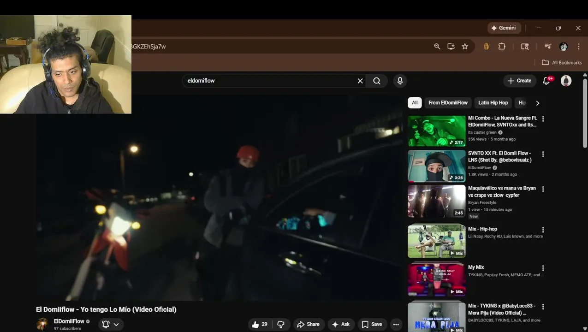Click the YouTube search magnifier button
The image size is (588, 332).
(x=377, y=81)
